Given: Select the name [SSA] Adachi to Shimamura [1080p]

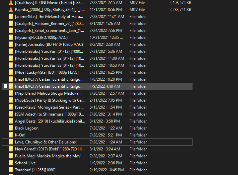Looking at the screenshot, I should point(49,114).
